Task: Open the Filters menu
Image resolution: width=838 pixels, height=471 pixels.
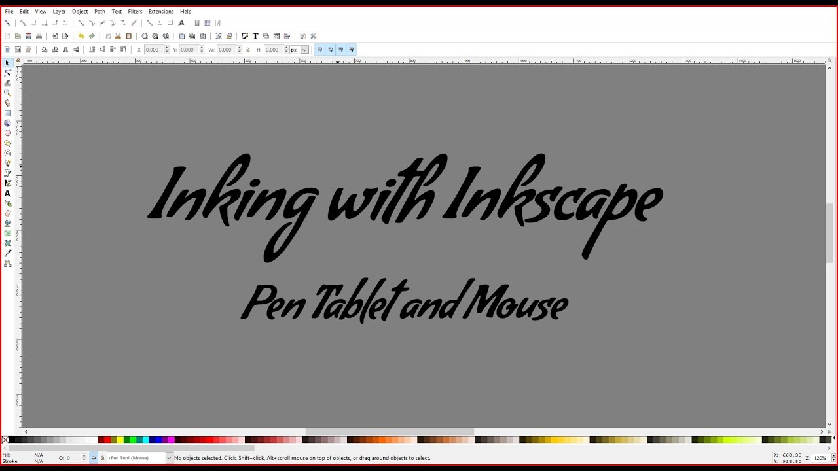Action: coord(135,11)
